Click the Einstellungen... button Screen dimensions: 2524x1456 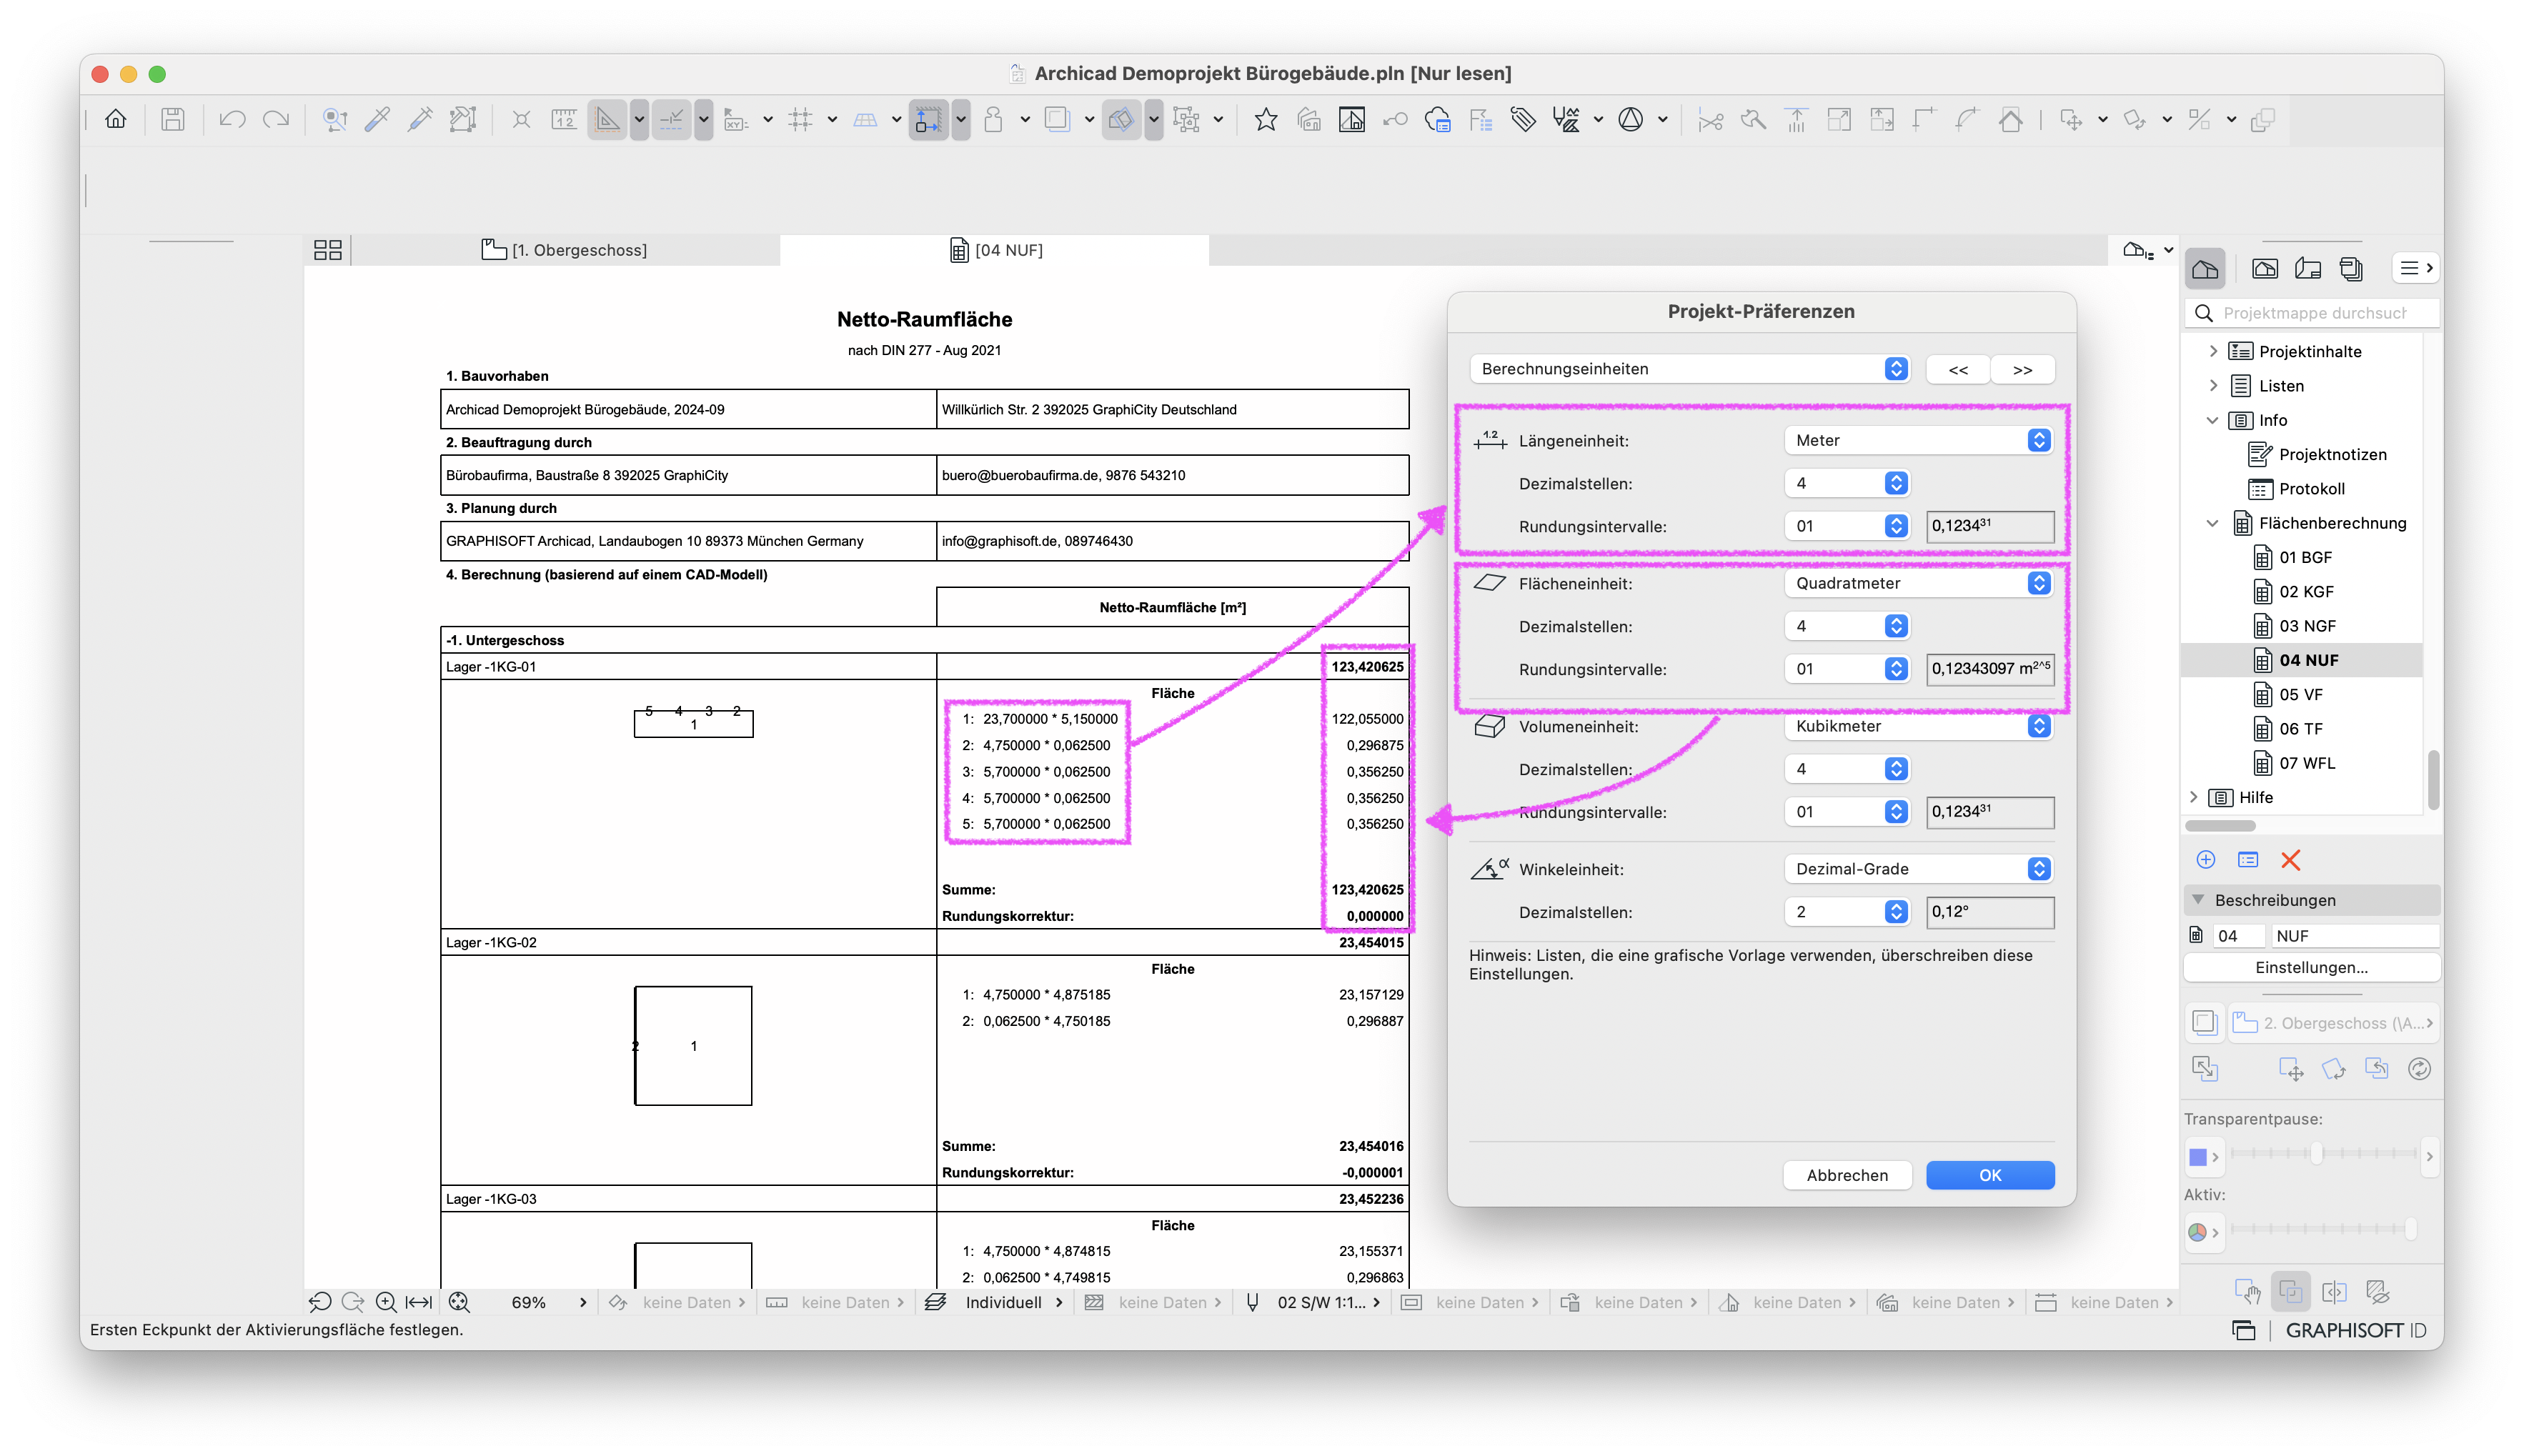click(x=2311, y=967)
